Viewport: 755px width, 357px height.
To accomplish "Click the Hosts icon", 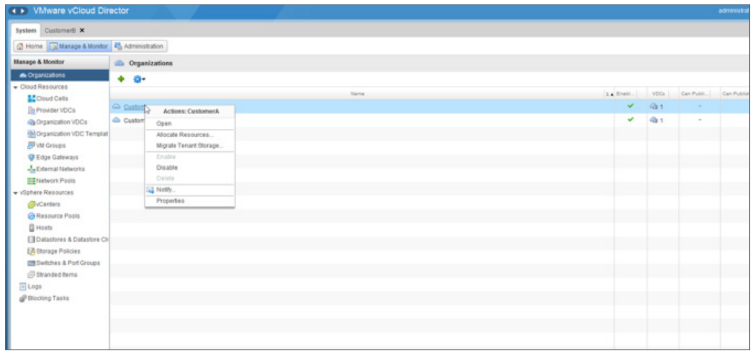I will (32, 228).
